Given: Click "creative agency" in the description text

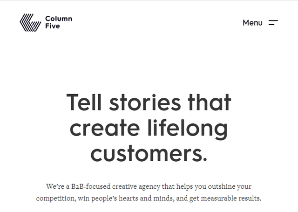Looking at the screenshot, I should tap(136, 186).
